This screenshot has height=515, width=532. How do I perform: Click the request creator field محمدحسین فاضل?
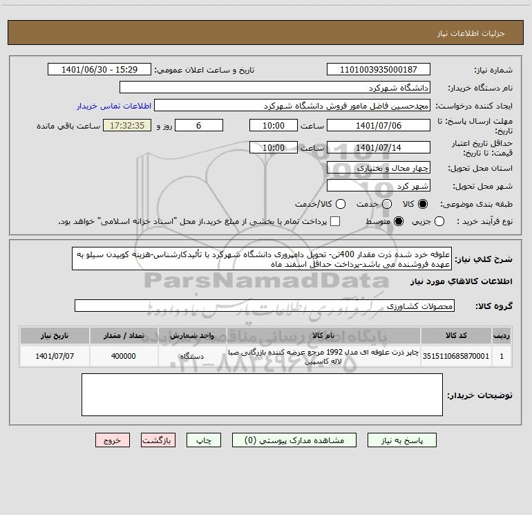pos(292,106)
